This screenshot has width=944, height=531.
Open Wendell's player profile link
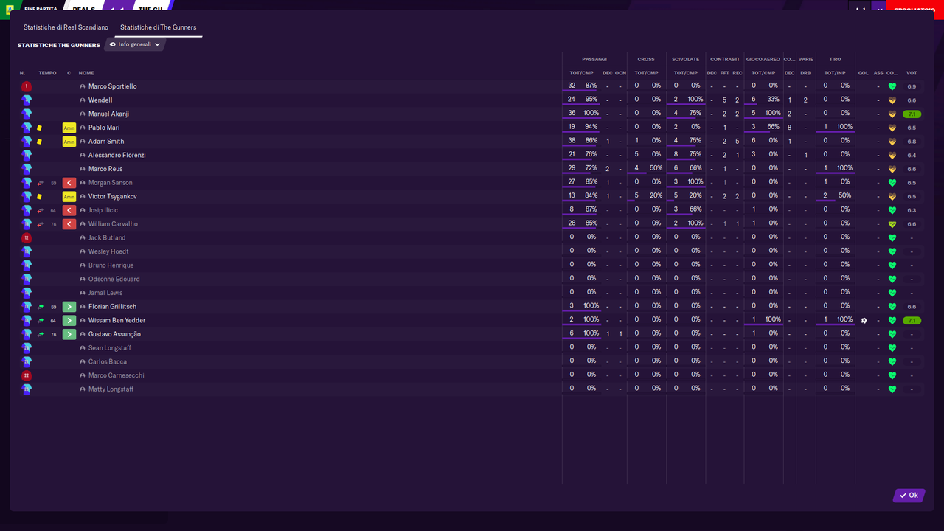(x=99, y=100)
